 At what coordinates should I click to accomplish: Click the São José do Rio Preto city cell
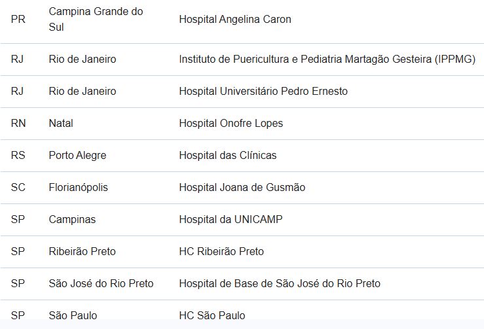point(101,283)
